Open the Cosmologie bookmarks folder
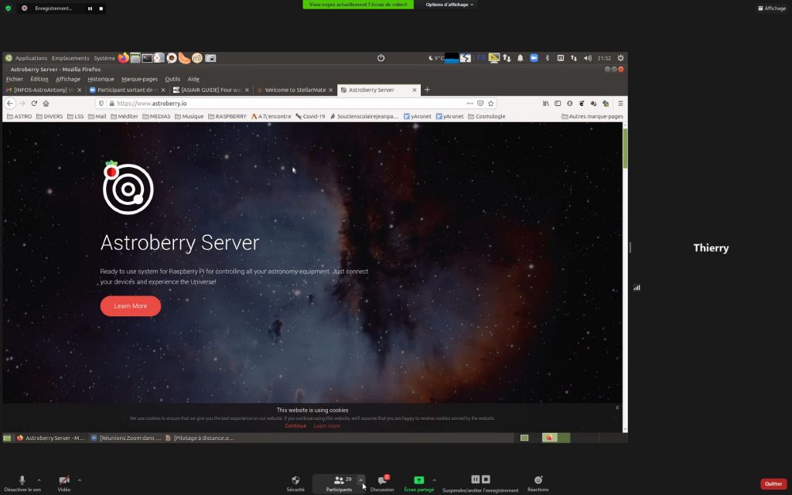 486,116
